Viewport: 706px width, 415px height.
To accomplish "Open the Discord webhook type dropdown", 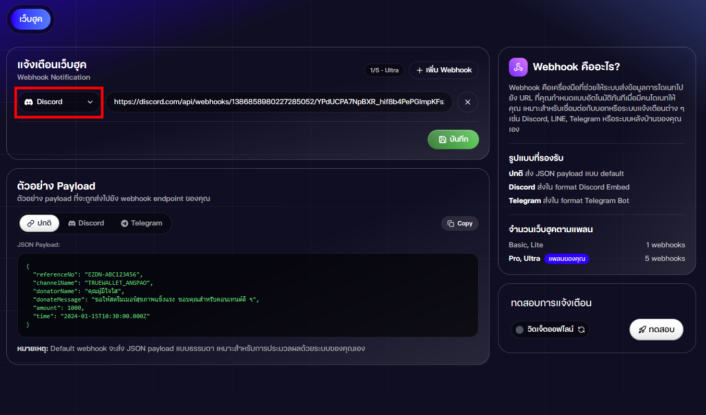I will (59, 102).
